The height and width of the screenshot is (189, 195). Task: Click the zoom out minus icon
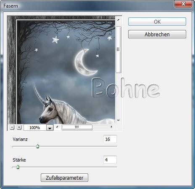tap(12, 127)
